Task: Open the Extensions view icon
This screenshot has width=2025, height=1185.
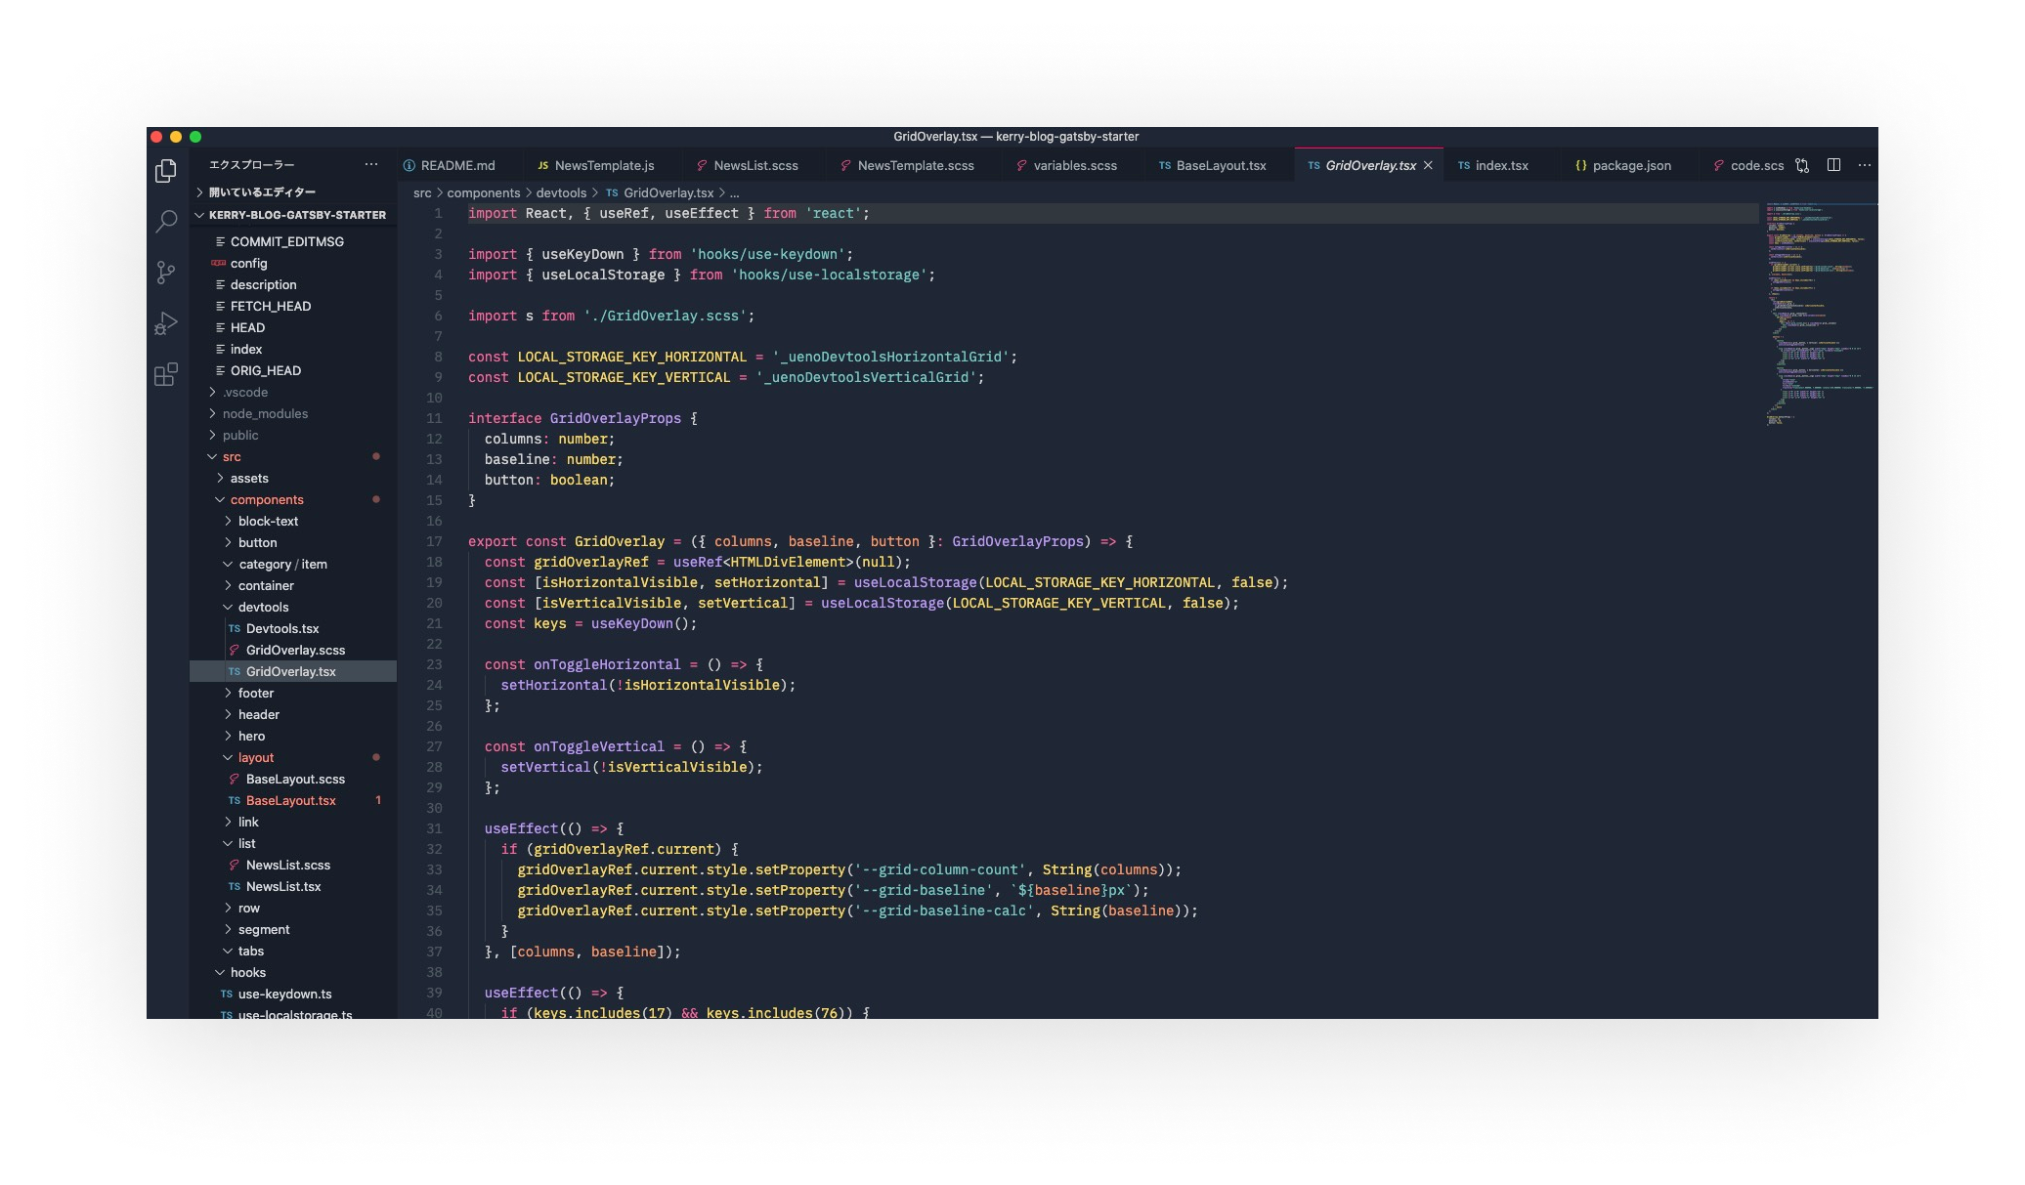Action: (166, 374)
